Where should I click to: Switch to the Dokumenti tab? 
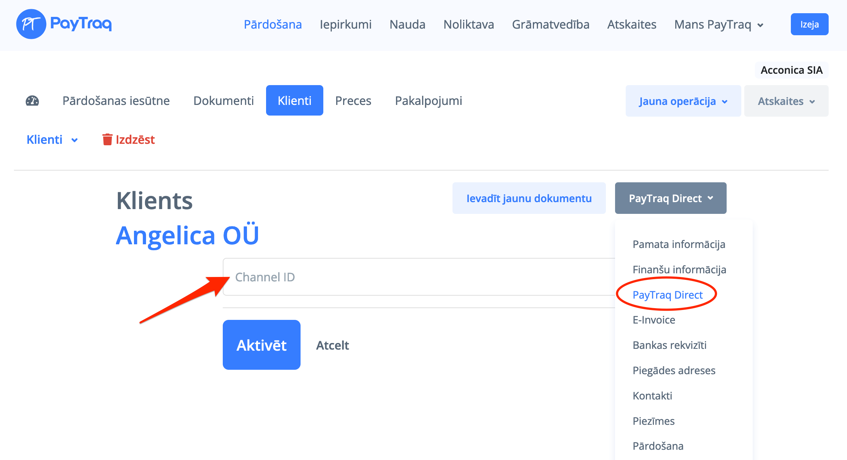[223, 101]
